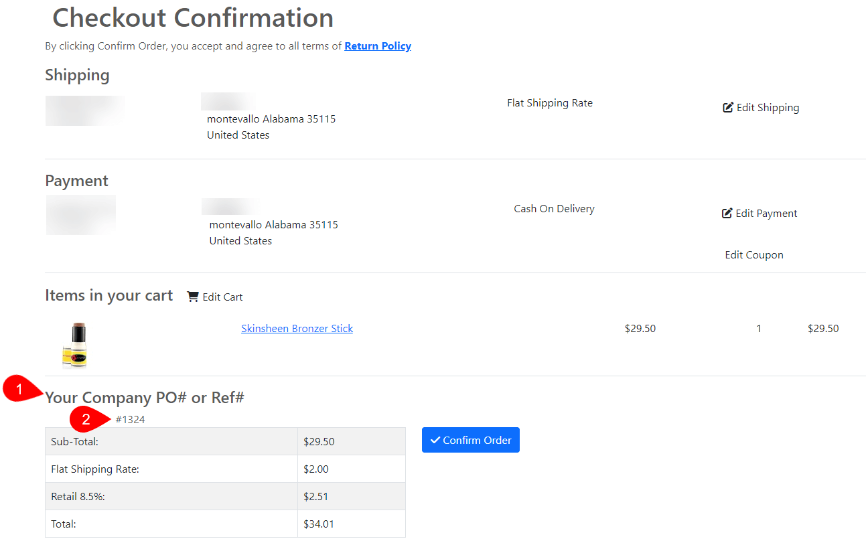Click the shopping cart icon near Edit Cart
The image size is (866, 541).
(193, 297)
